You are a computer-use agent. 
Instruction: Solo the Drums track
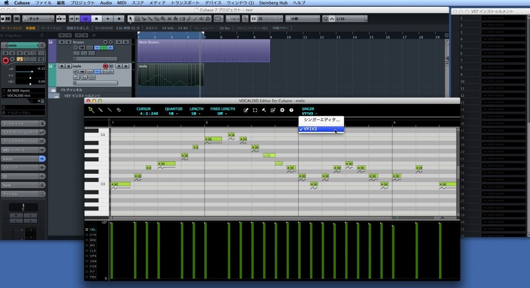(68, 42)
